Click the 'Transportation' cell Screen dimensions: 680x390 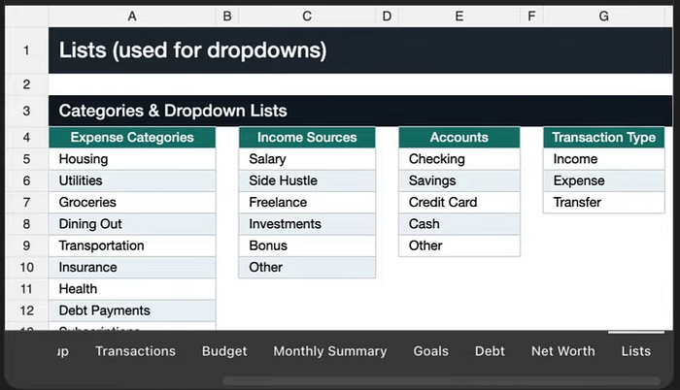point(132,245)
